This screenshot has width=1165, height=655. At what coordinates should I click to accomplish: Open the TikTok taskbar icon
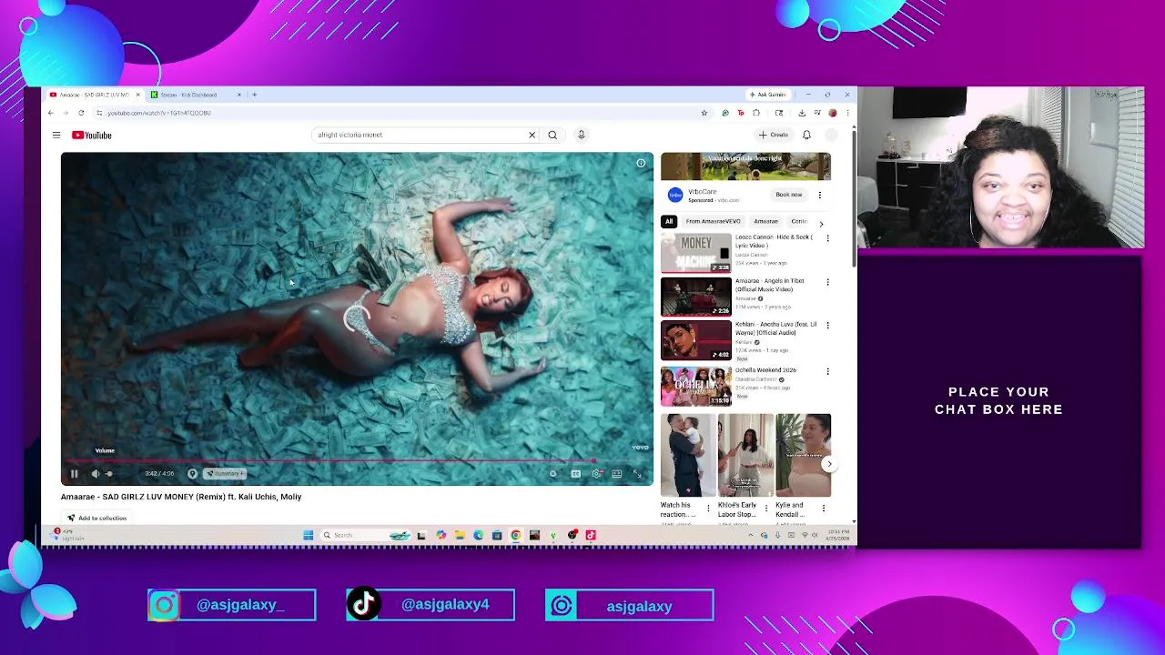(x=591, y=535)
